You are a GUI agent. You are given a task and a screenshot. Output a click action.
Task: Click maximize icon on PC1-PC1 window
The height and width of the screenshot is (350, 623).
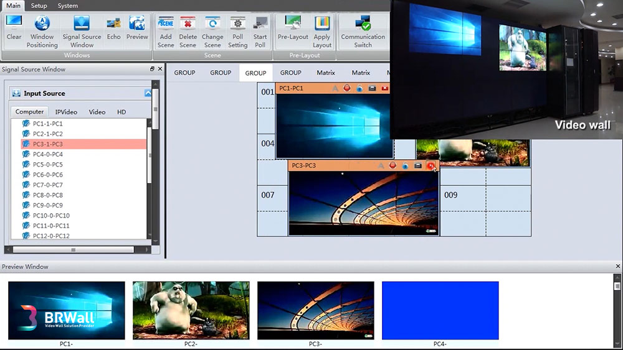pos(373,88)
